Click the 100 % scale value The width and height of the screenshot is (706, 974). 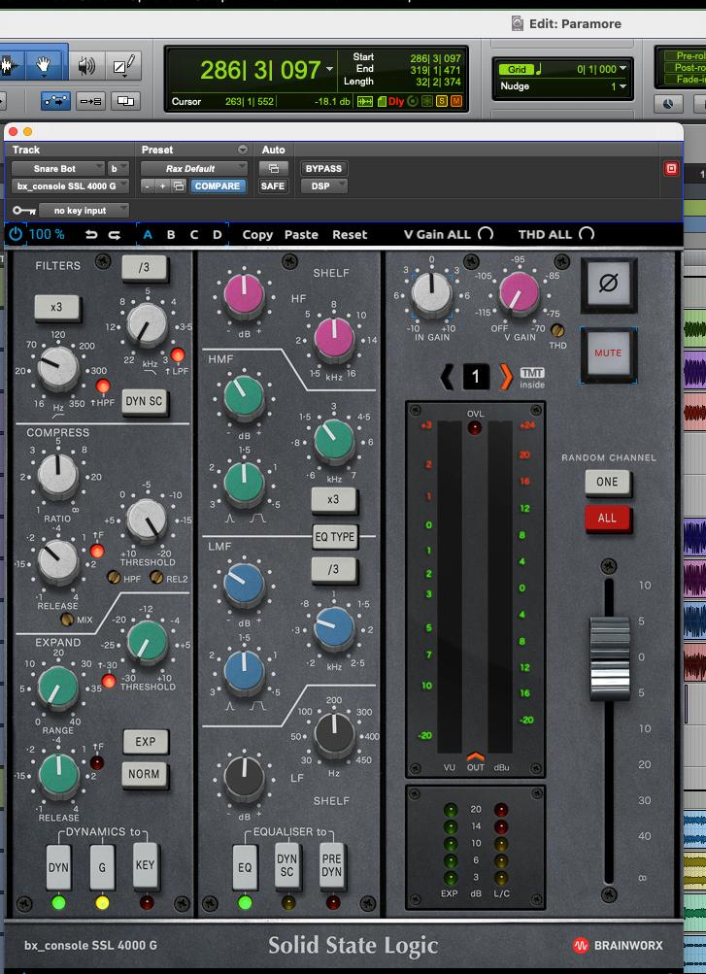pos(47,234)
